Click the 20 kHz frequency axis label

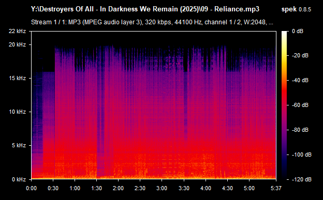pyautogui.click(x=17, y=44)
